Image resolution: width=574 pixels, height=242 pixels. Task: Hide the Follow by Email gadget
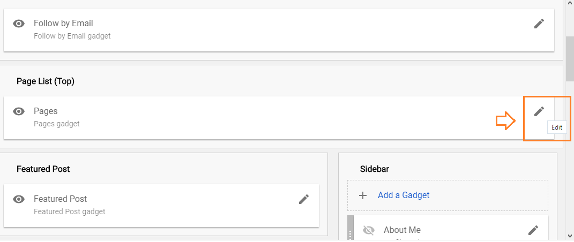coord(19,24)
